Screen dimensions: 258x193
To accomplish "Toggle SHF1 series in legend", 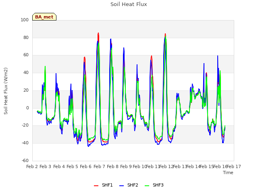I will 103,185.
